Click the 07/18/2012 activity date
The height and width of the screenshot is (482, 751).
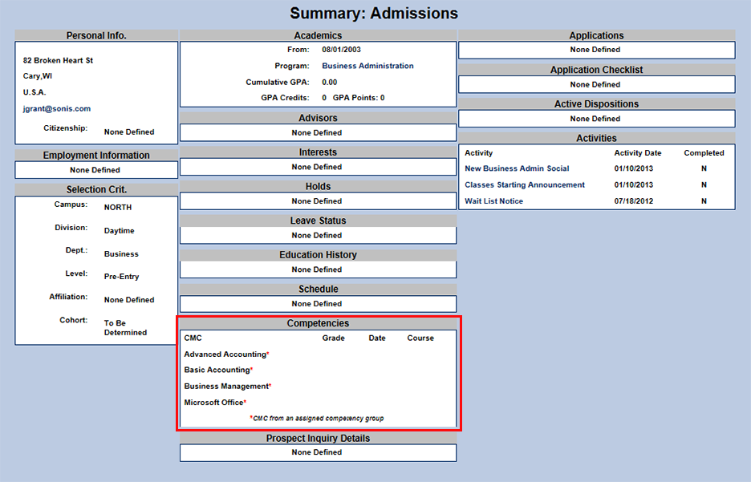coord(634,201)
